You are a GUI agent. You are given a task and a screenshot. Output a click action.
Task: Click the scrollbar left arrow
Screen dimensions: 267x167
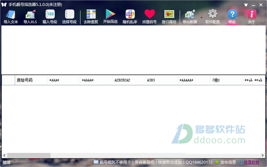(4, 155)
